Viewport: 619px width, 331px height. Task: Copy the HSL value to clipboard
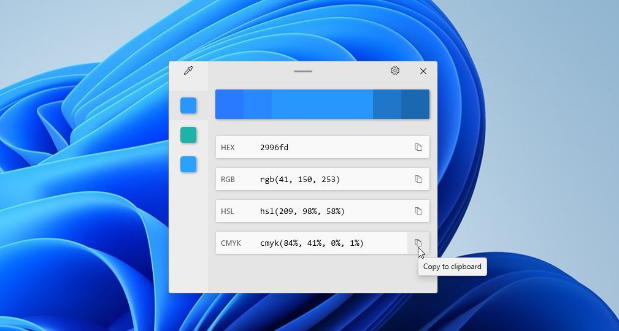(x=418, y=211)
